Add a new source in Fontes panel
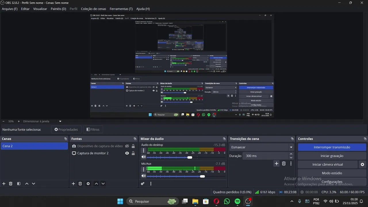The height and width of the screenshot is (207, 368). point(73,184)
